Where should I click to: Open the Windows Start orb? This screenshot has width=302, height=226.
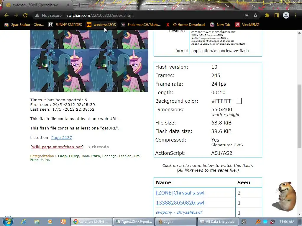tap(8, 221)
